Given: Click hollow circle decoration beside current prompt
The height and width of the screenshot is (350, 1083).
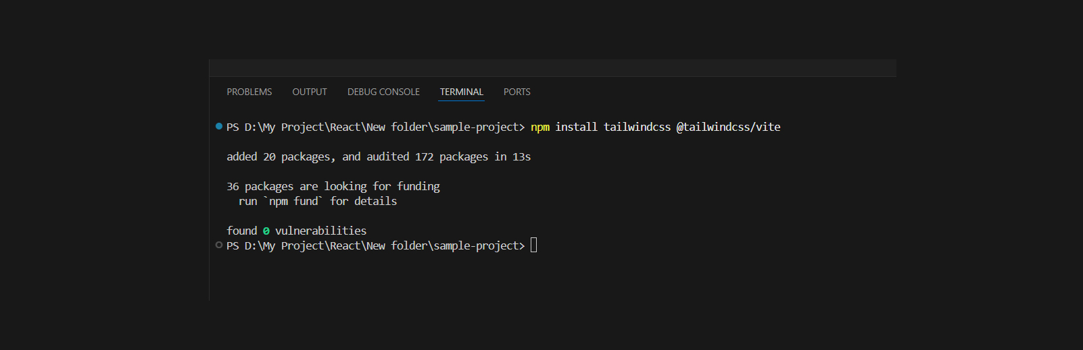Looking at the screenshot, I should (x=219, y=245).
